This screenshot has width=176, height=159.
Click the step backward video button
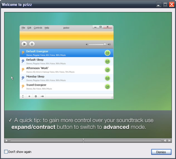pos(165,140)
